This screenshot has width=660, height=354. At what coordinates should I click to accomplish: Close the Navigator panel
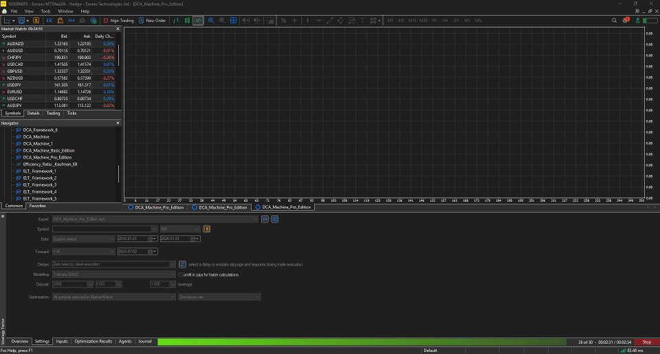click(118, 123)
